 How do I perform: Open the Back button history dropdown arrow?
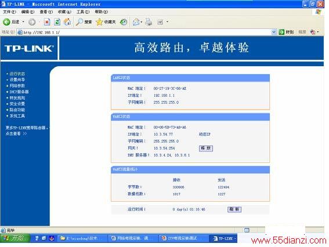point(23,22)
